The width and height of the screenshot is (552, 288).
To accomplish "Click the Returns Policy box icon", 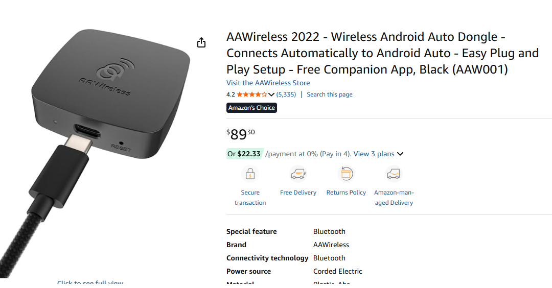I will pyautogui.click(x=346, y=175).
